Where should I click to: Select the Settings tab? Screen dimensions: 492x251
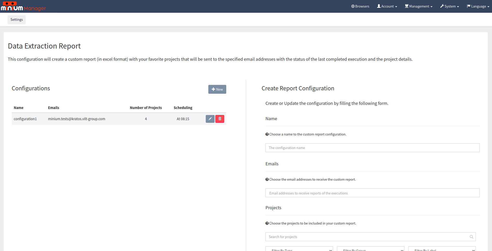point(17,19)
